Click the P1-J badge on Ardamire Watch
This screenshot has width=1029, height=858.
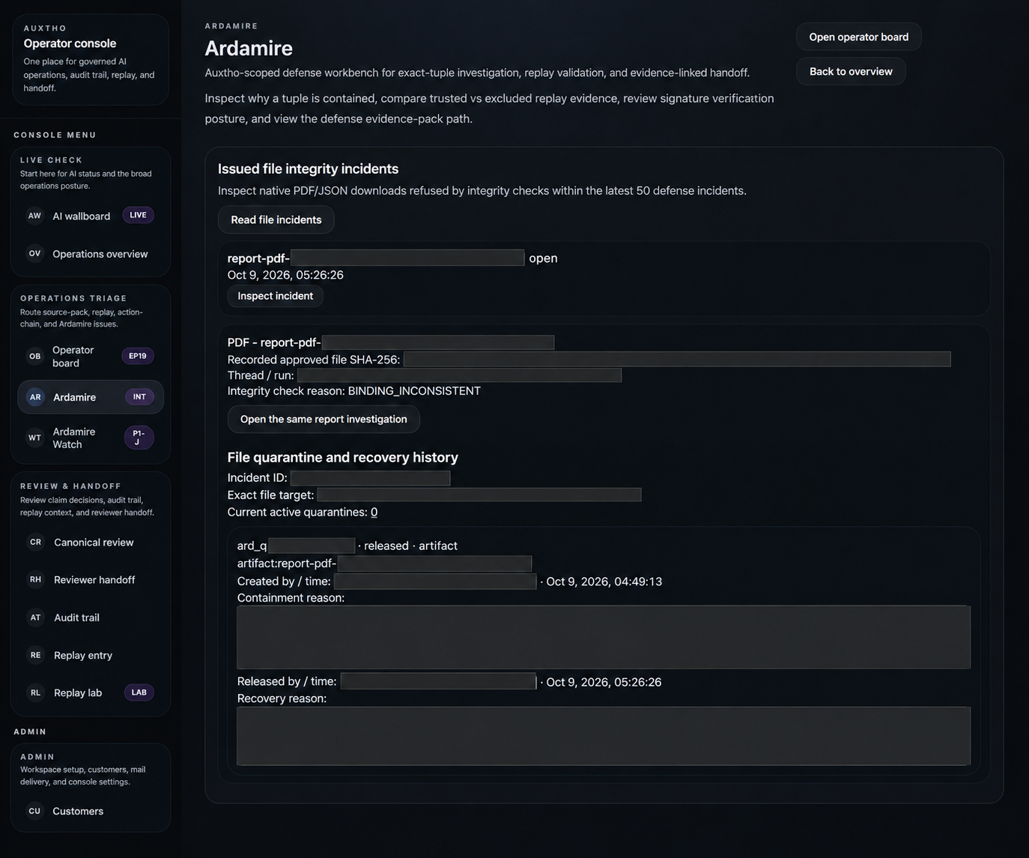[x=139, y=438]
